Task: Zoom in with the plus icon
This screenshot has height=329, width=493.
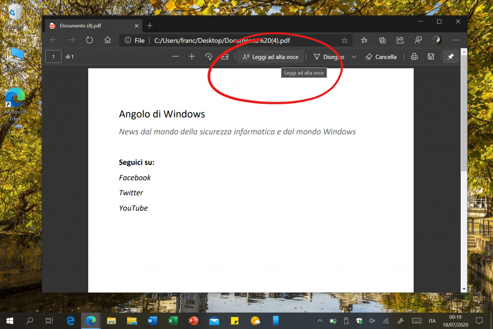Action: [x=192, y=57]
